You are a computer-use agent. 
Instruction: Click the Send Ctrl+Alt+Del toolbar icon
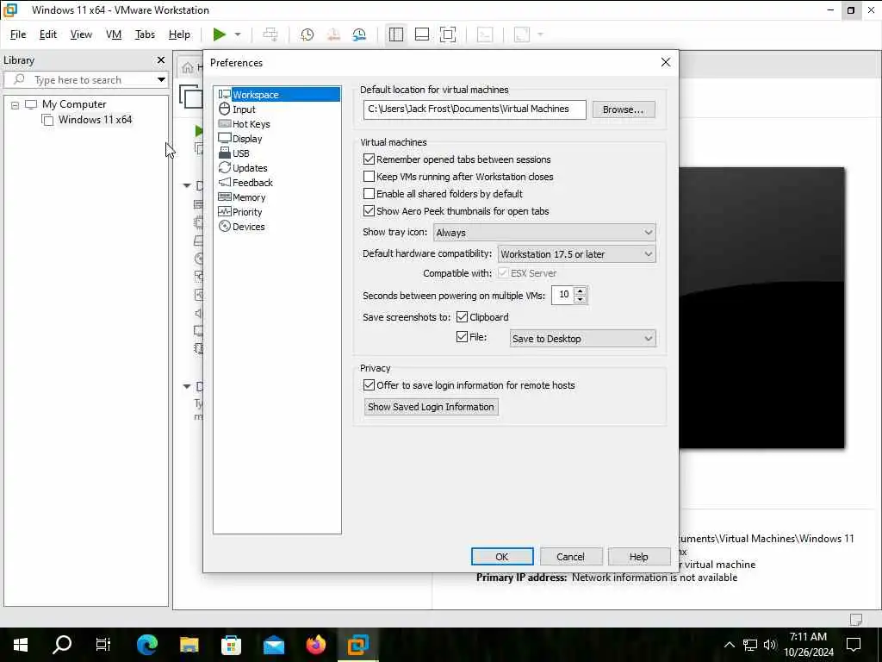tap(270, 34)
